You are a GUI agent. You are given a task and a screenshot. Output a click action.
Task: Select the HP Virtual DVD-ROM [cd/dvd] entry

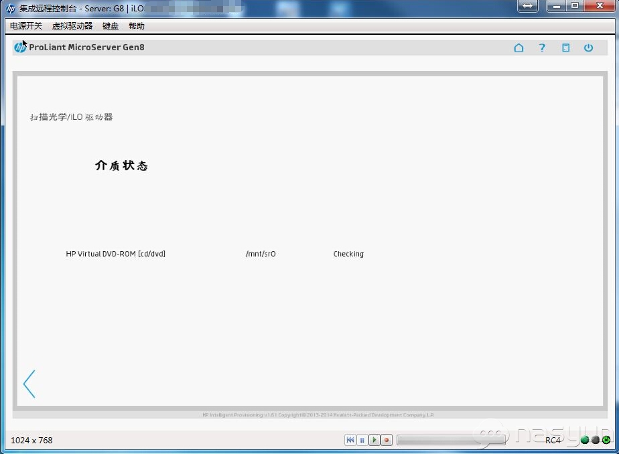click(116, 254)
